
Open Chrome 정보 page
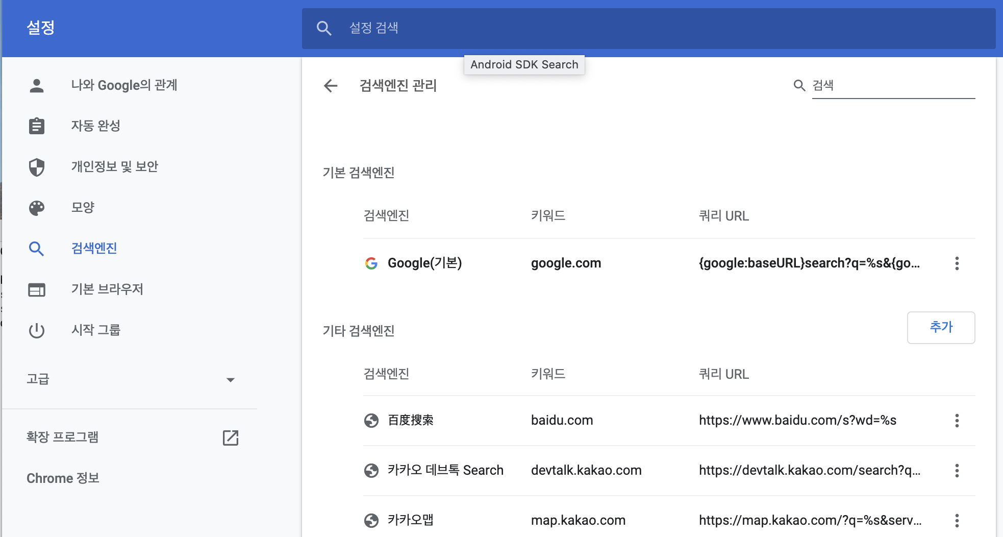tap(63, 478)
